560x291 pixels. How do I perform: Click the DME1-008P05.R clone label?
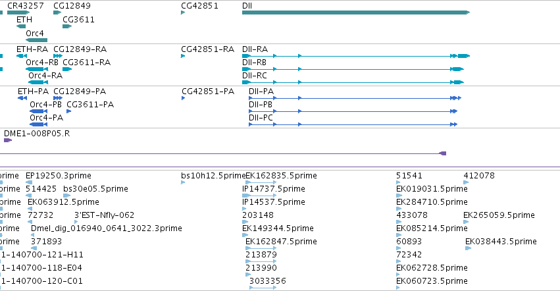[37, 134]
